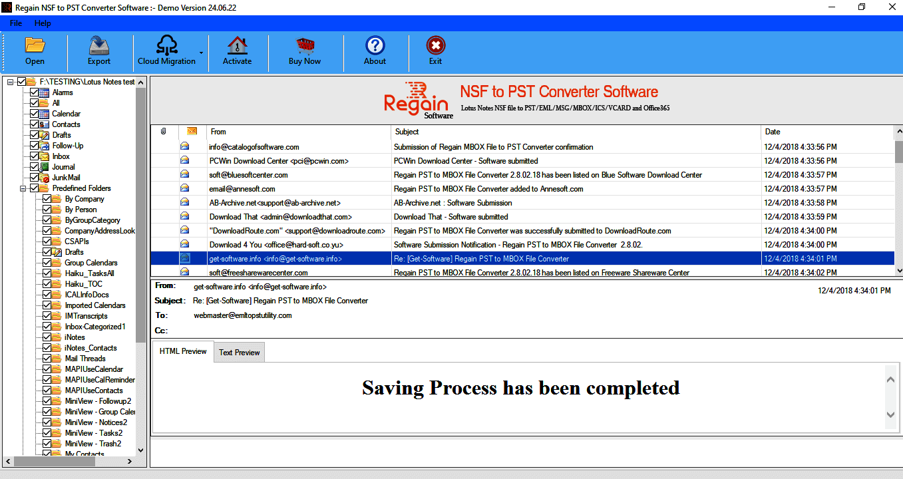Sort by the attachment paperclip column header

click(164, 132)
